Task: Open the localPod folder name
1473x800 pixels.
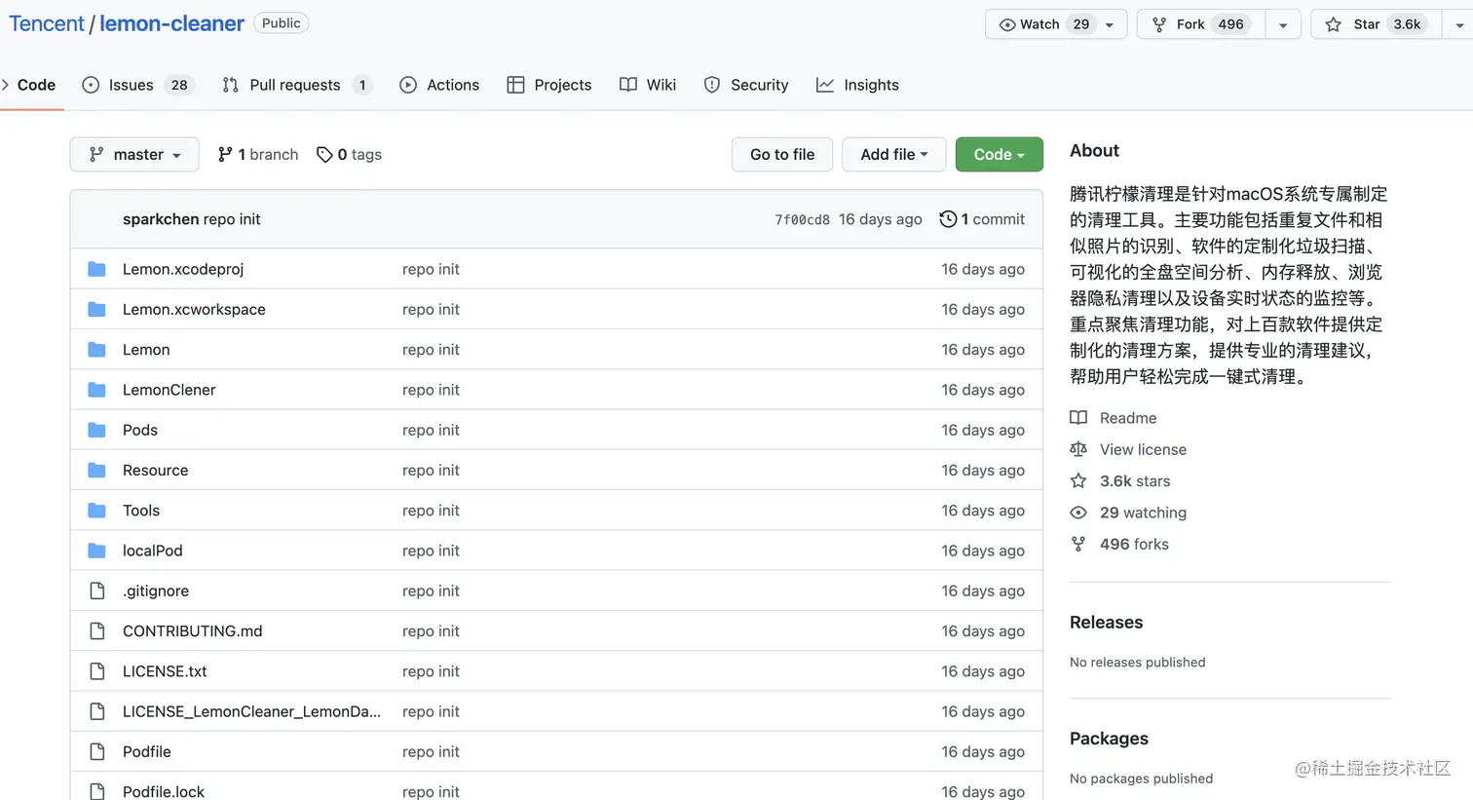Action: pyautogui.click(x=152, y=551)
